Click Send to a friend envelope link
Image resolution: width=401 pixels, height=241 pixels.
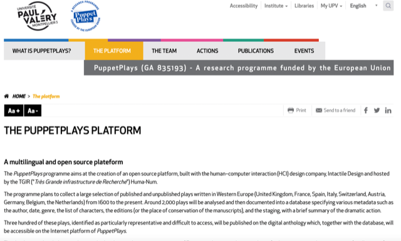(336, 111)
